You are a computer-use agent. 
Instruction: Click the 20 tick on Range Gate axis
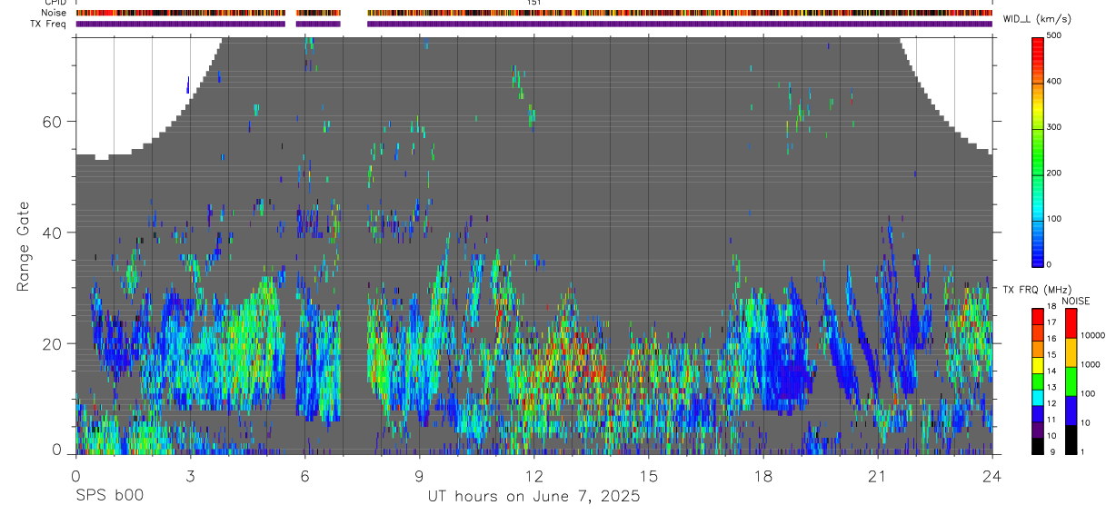[53, 343]
